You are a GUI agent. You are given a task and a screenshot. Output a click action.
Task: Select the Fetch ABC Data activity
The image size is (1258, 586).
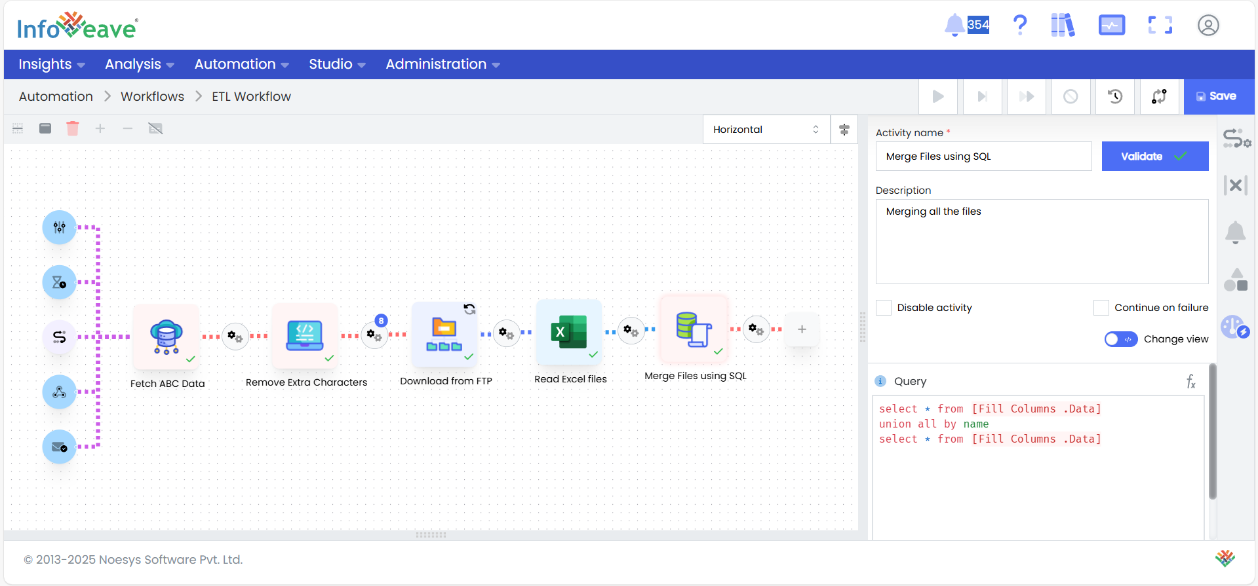point(167,337)
